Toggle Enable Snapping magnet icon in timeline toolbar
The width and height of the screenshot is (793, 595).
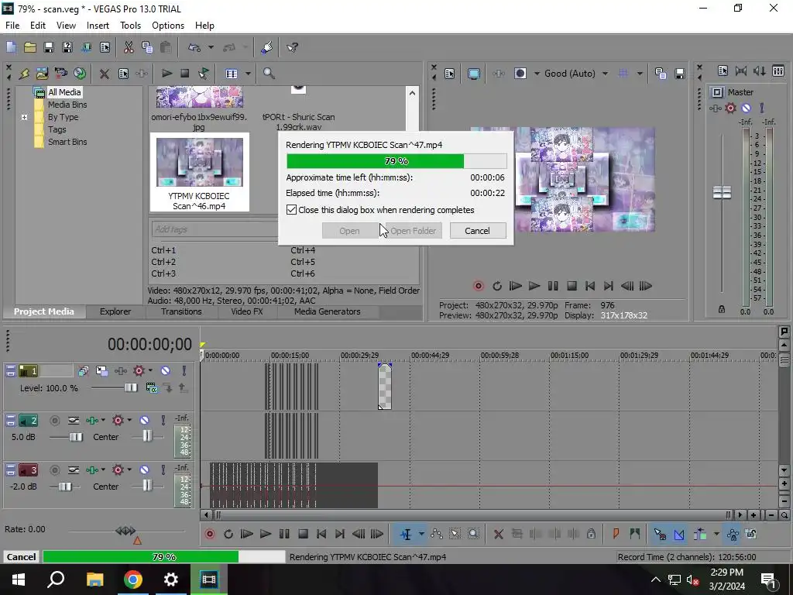[660, 534]
